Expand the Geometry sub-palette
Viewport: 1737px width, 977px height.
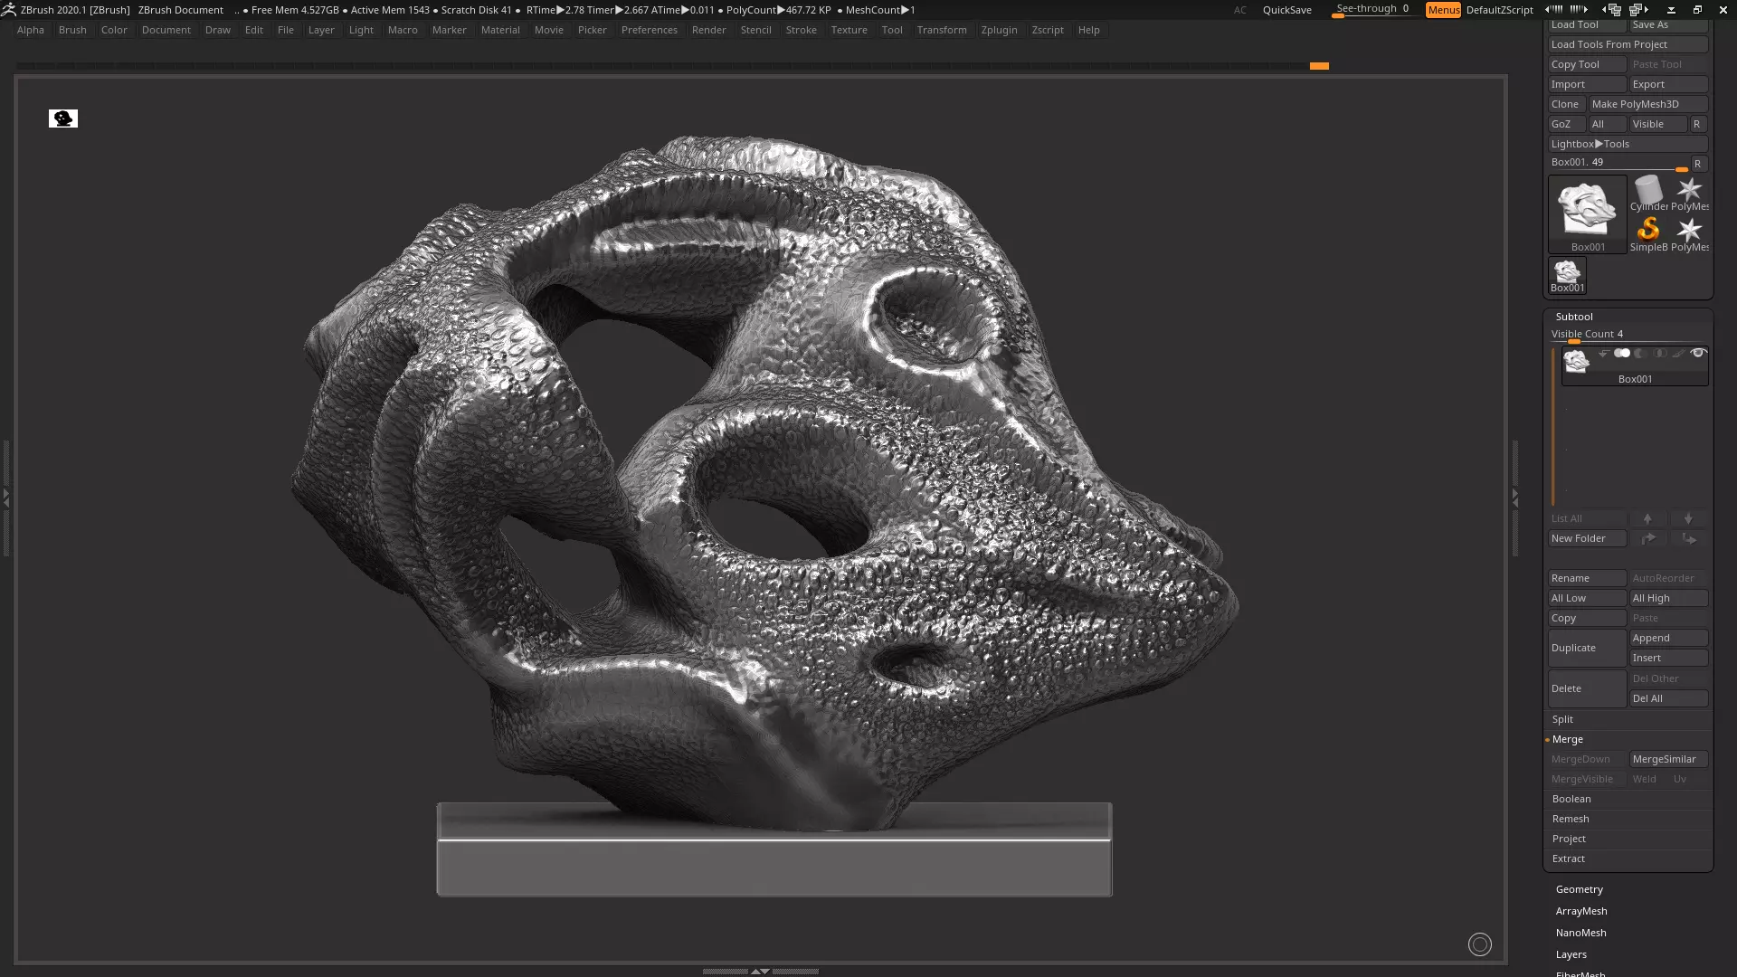pyautogui.click(x=1579, y=889)
